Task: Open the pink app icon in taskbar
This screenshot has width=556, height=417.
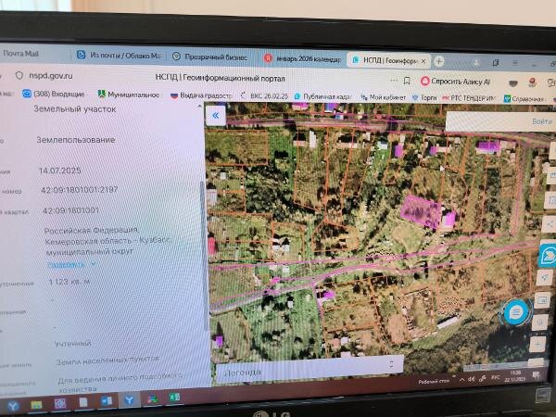Action: click(60, 403)
